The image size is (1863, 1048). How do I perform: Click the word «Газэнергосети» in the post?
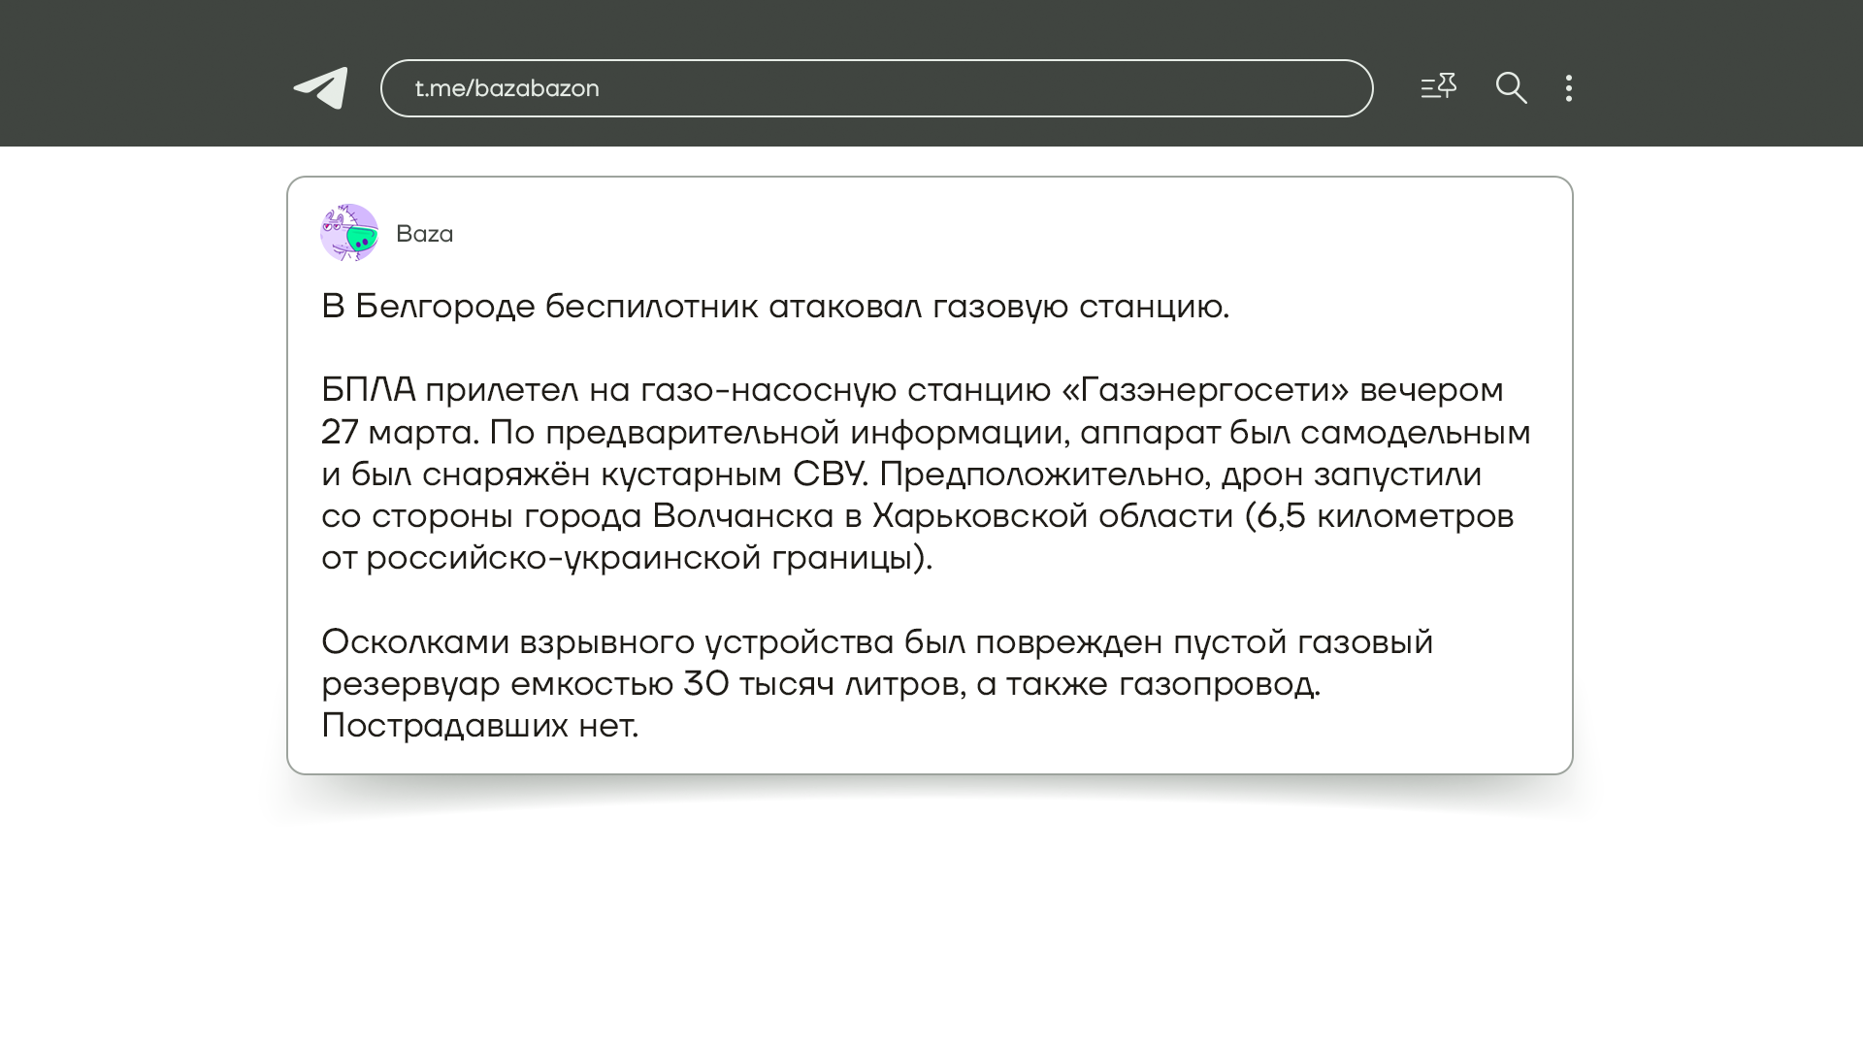tap(1205, 390)
